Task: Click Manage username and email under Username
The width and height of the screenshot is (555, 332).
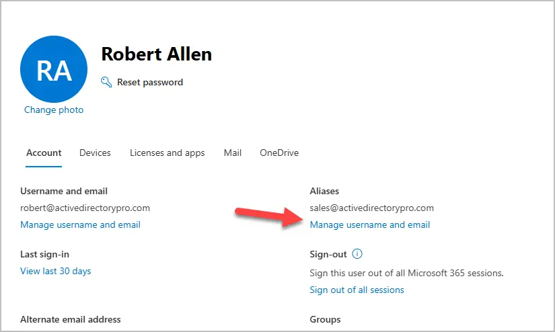Action: pos(80,224)
